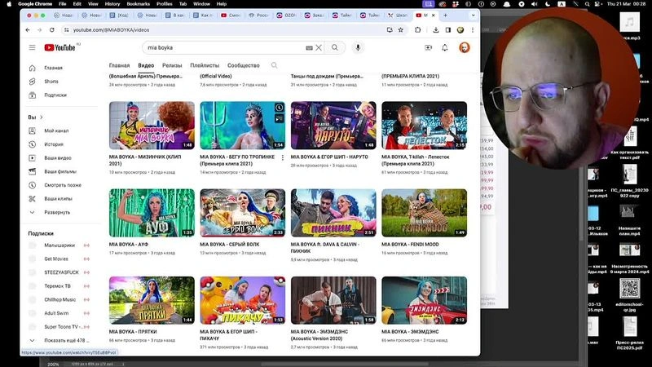Click the Chrome address bar URL

111,30
